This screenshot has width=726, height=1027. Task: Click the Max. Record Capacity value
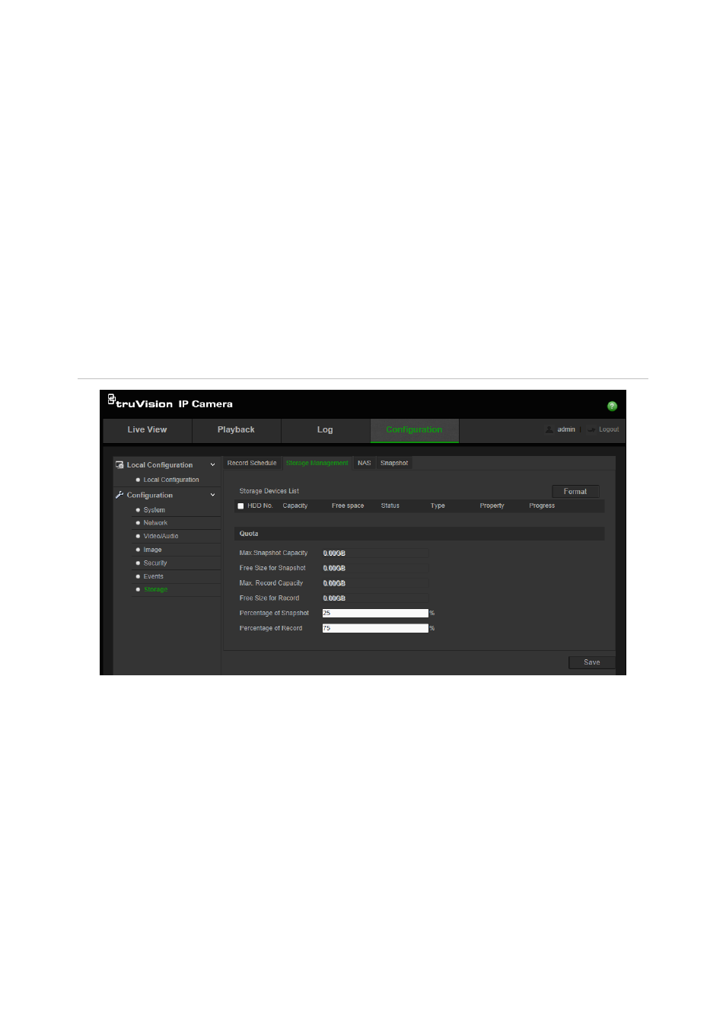click(375, 584)
